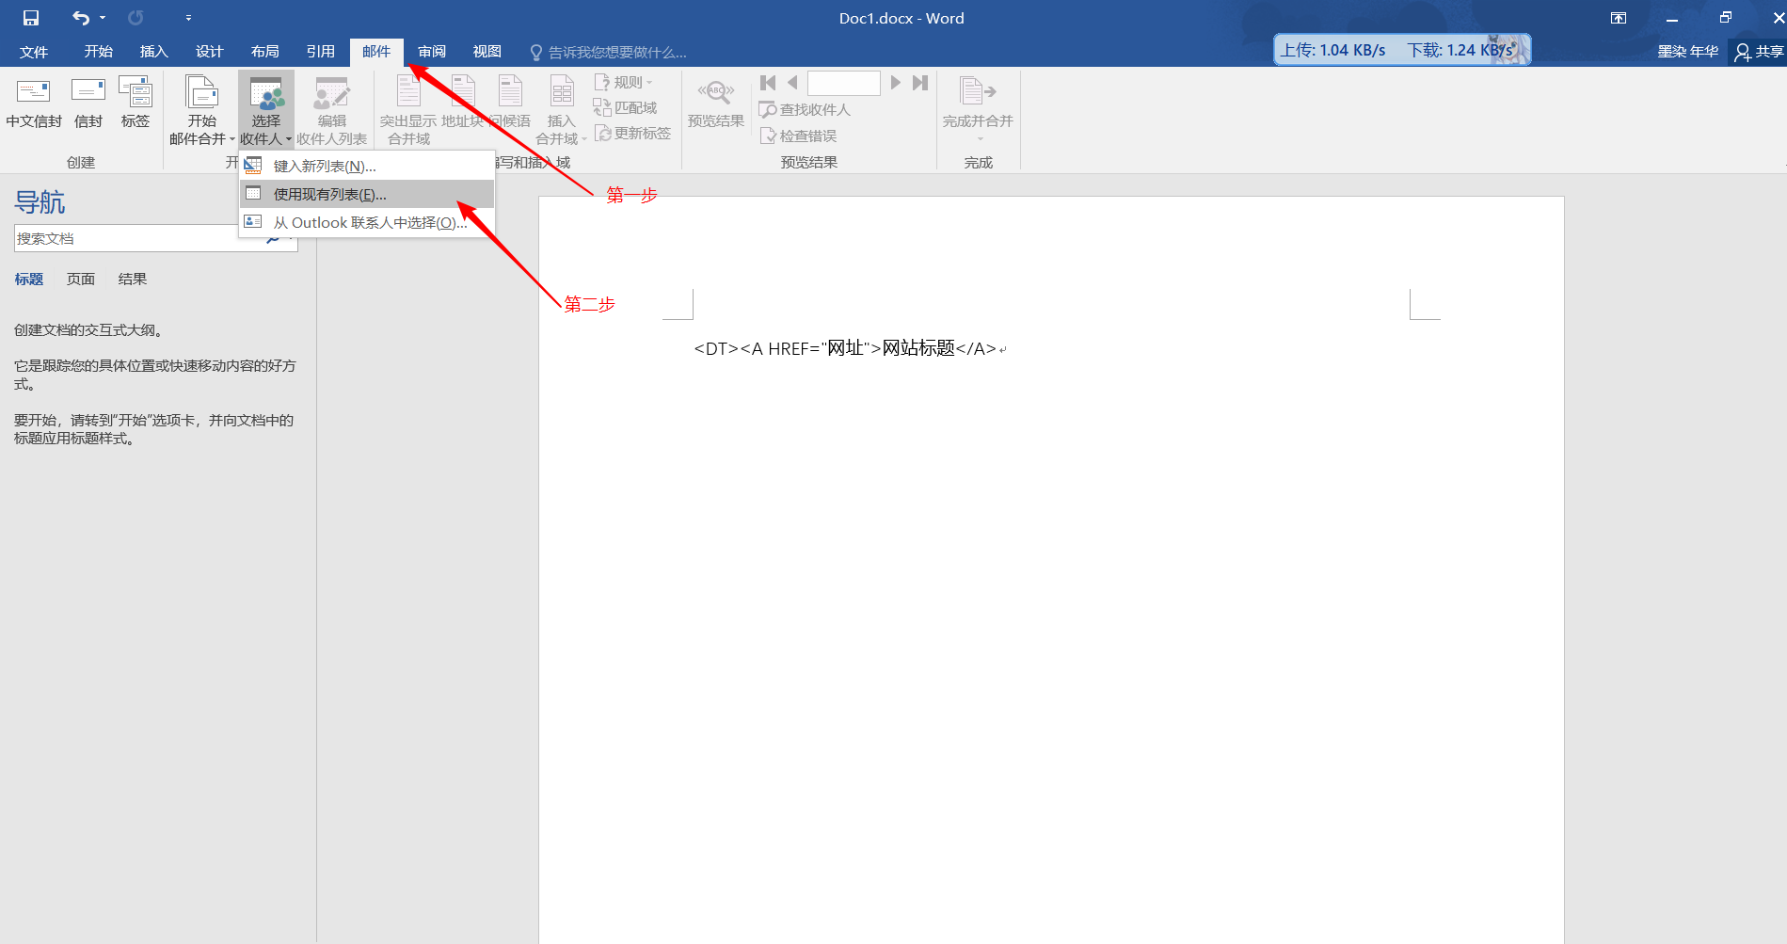Viewport: 1787px width, 944px height.
Task: Switch to the 视图 ribbon tab
Action: 487,52
